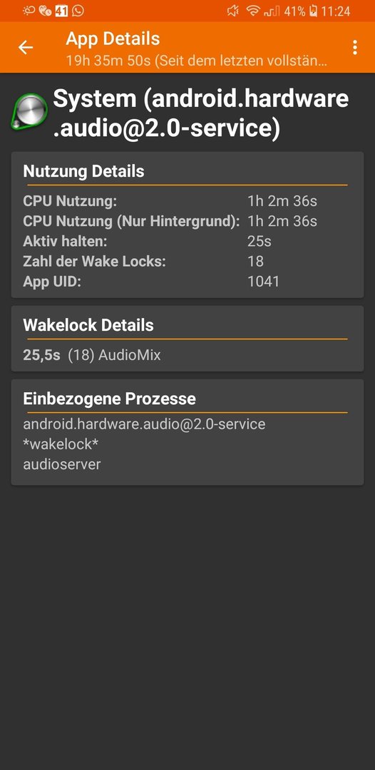Screen dimensions: 375x770
Task: Select the AudioMix wakelock entry
Action: pos(92,355)
